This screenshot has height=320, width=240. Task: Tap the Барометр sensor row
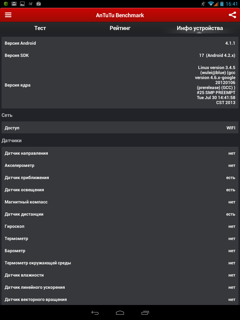coord(120,251)
